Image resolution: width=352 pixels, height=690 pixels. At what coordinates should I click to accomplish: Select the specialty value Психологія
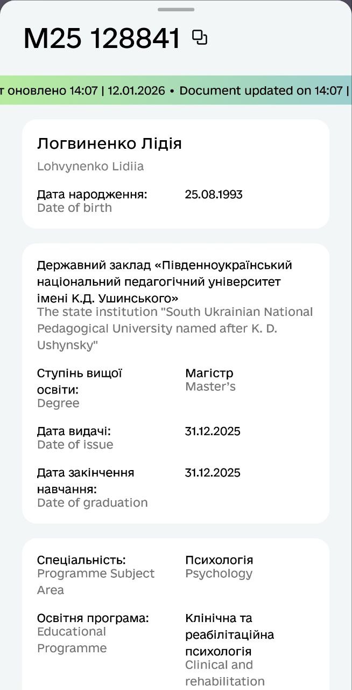click(219, 560)
